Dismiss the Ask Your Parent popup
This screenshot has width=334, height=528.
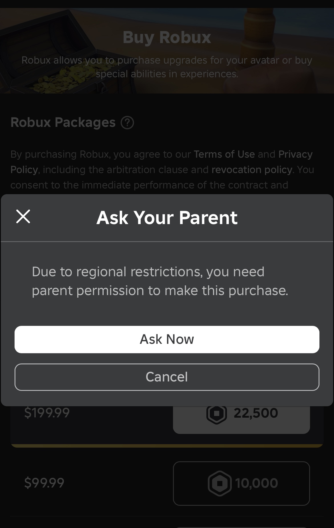tap(167, 377)
